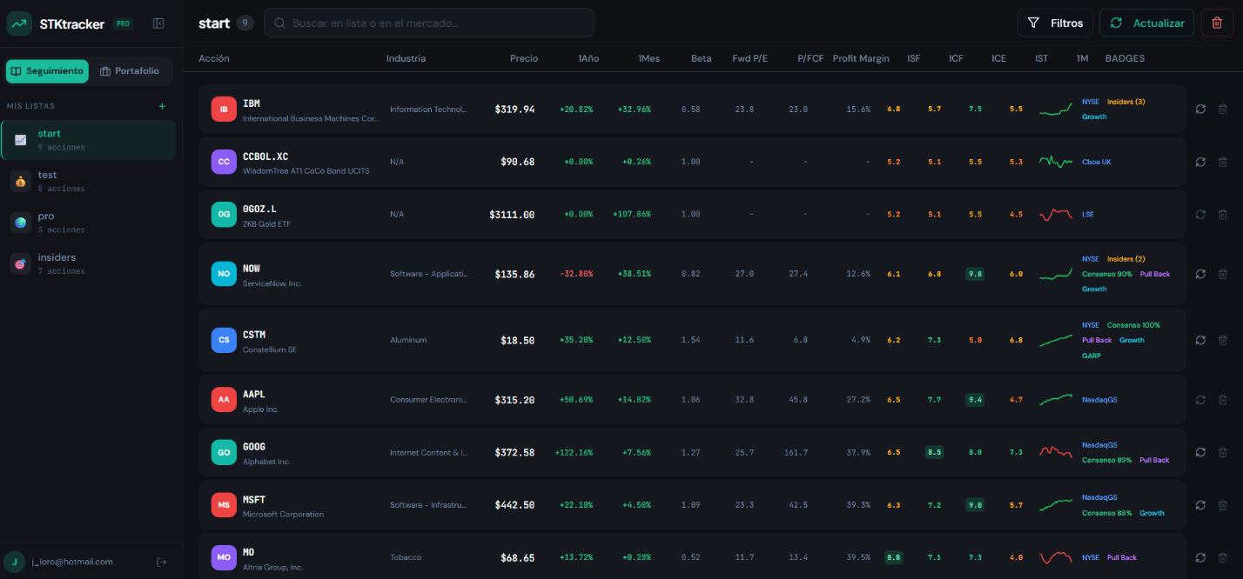
Task: Delete the CCBOL.XC row
Action: click(1222, 162)
